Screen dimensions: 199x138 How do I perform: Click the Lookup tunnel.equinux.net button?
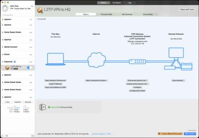pyautogui.click(x=137, y=84)
